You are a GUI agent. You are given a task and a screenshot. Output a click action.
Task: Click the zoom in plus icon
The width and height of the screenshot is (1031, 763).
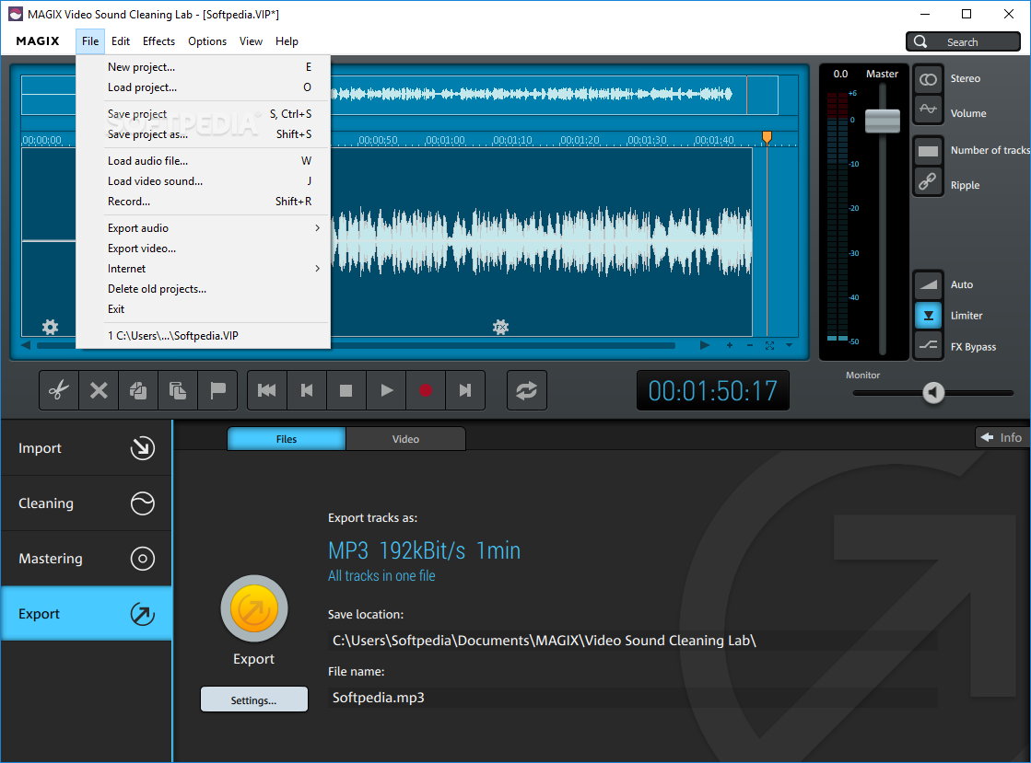[729, 345]
